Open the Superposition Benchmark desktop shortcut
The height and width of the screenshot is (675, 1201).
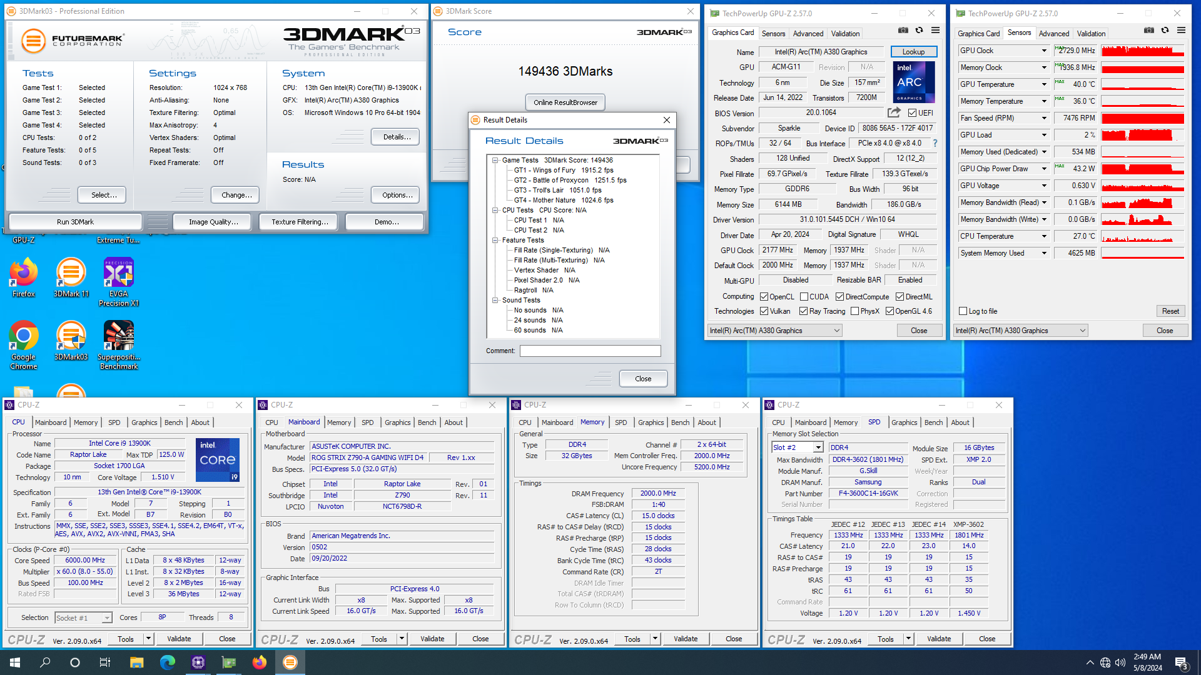pos(119,345)
